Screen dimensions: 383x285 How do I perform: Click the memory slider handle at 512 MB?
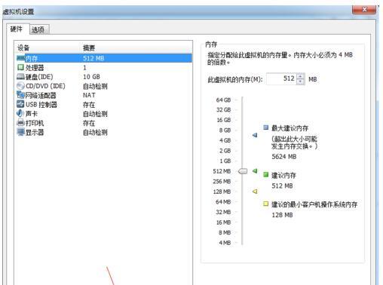243,171
